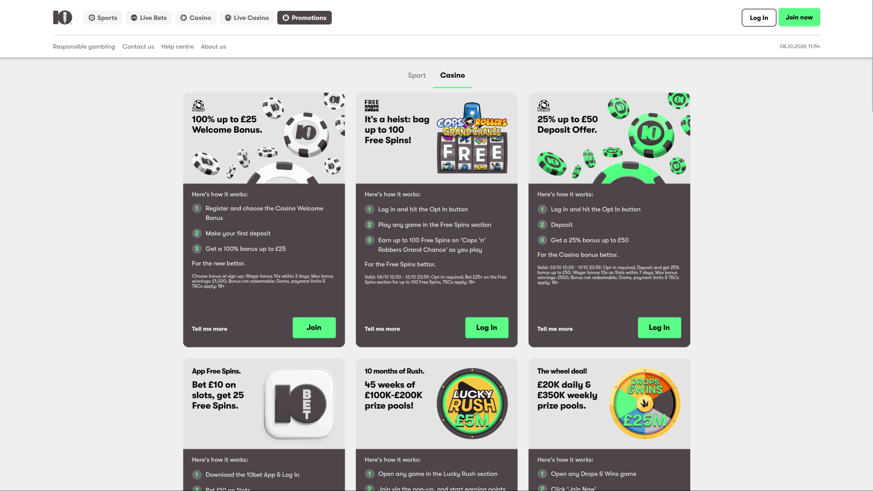Click 'It's a heist: bag up to 100 Free Spins!' heading
873x491 pixels.
(397, 130)
